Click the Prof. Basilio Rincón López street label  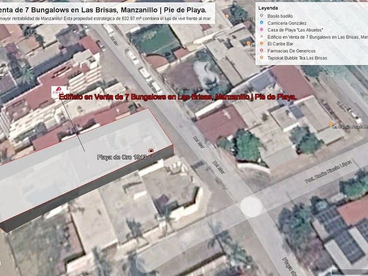coord(328,171)
